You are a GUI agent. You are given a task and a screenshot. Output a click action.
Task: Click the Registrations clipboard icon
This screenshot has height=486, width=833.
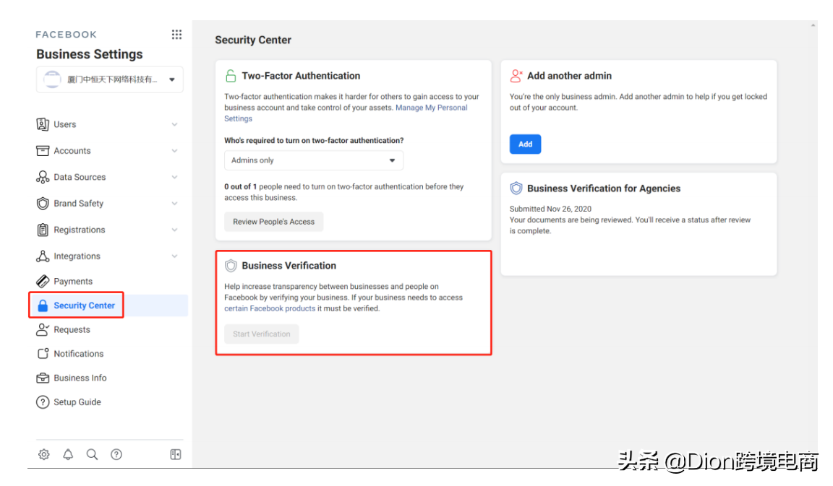43,230
